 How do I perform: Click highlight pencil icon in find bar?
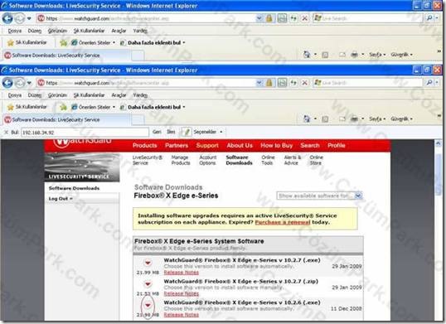pyautogui.click(x=187, y=132)
